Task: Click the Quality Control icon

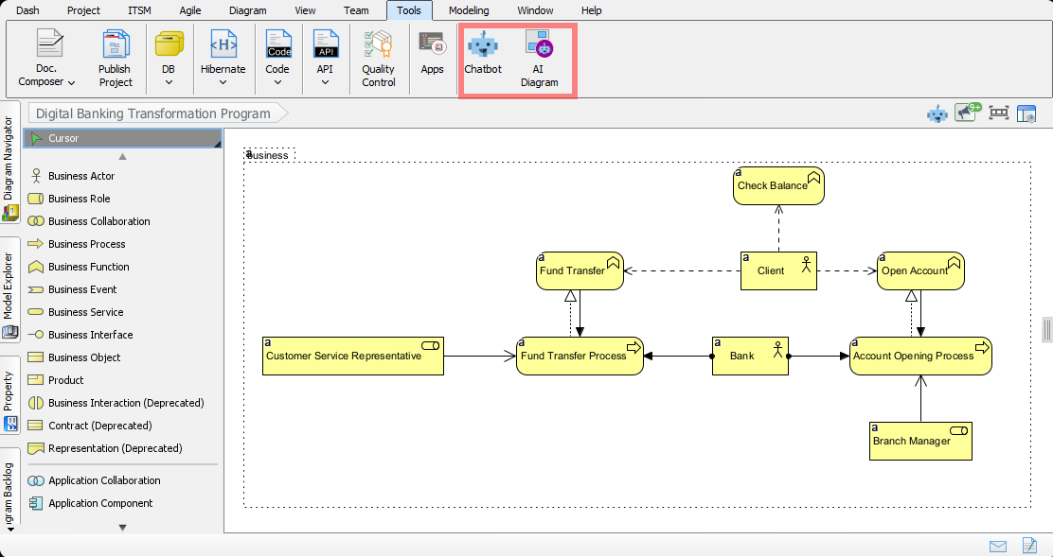Action: tap(378, 59)
